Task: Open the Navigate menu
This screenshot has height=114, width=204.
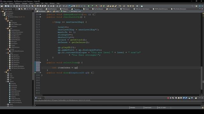Action: 25,3
